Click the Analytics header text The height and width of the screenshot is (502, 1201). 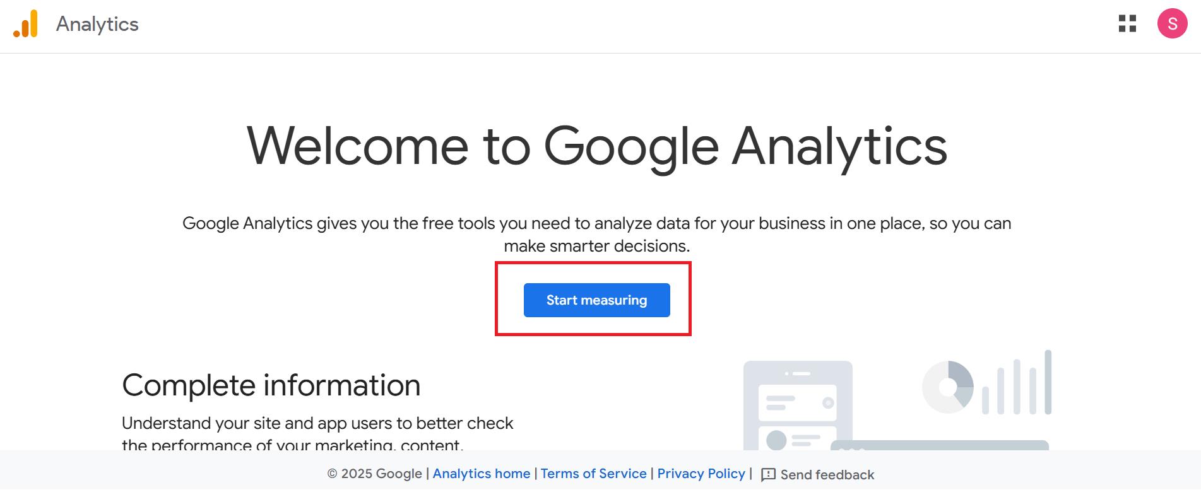click(x=97, y=25)
